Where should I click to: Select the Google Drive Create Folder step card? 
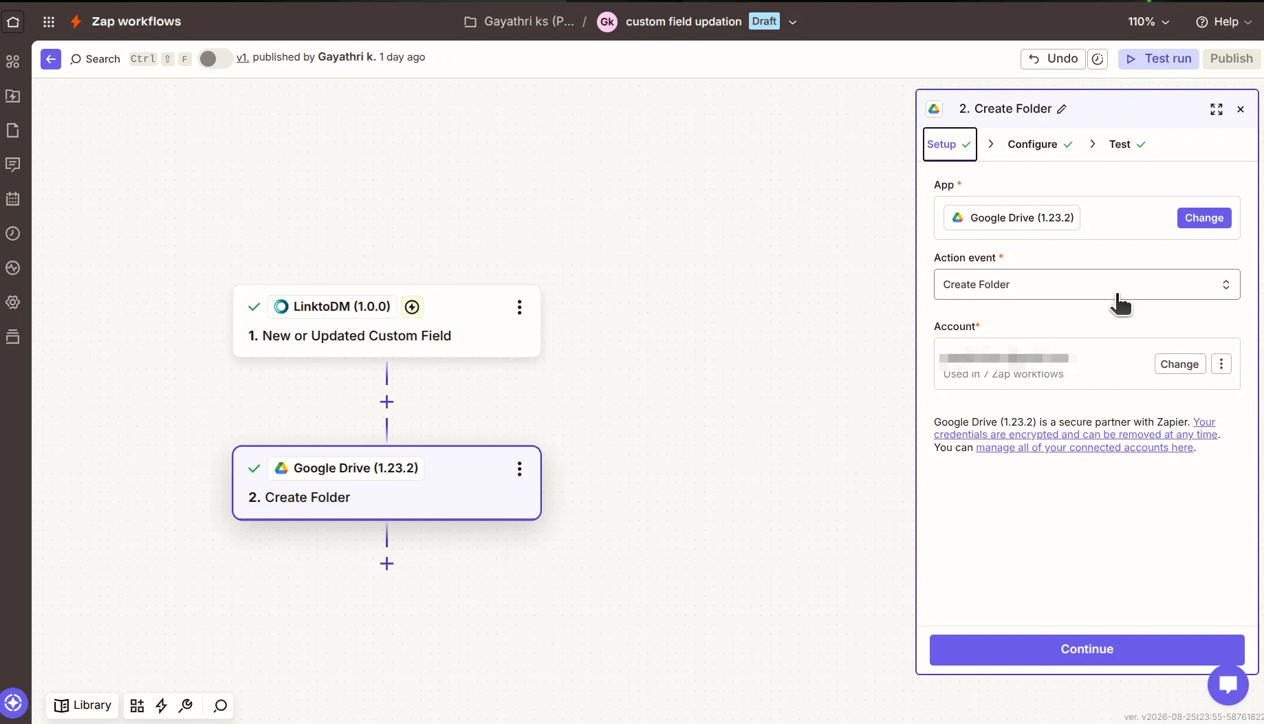click(386, 483)
